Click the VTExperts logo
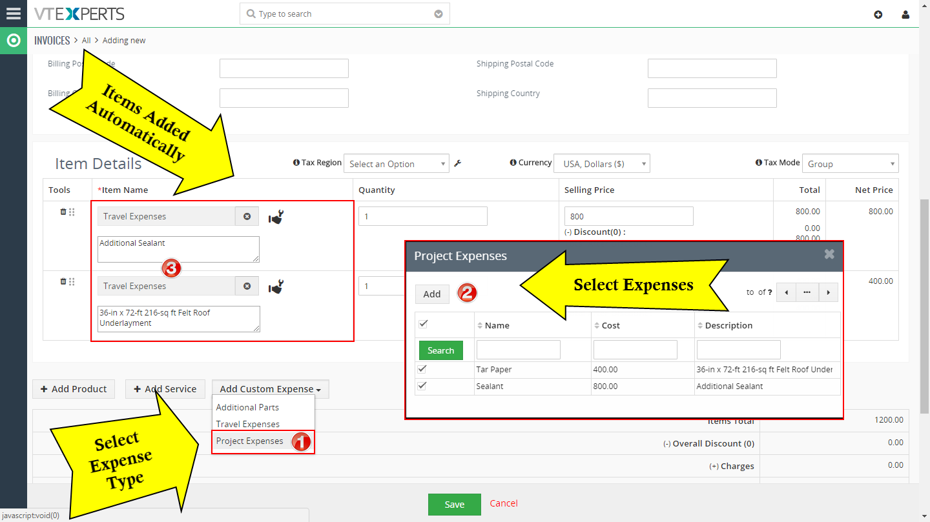930x522 pixels. 79,14
